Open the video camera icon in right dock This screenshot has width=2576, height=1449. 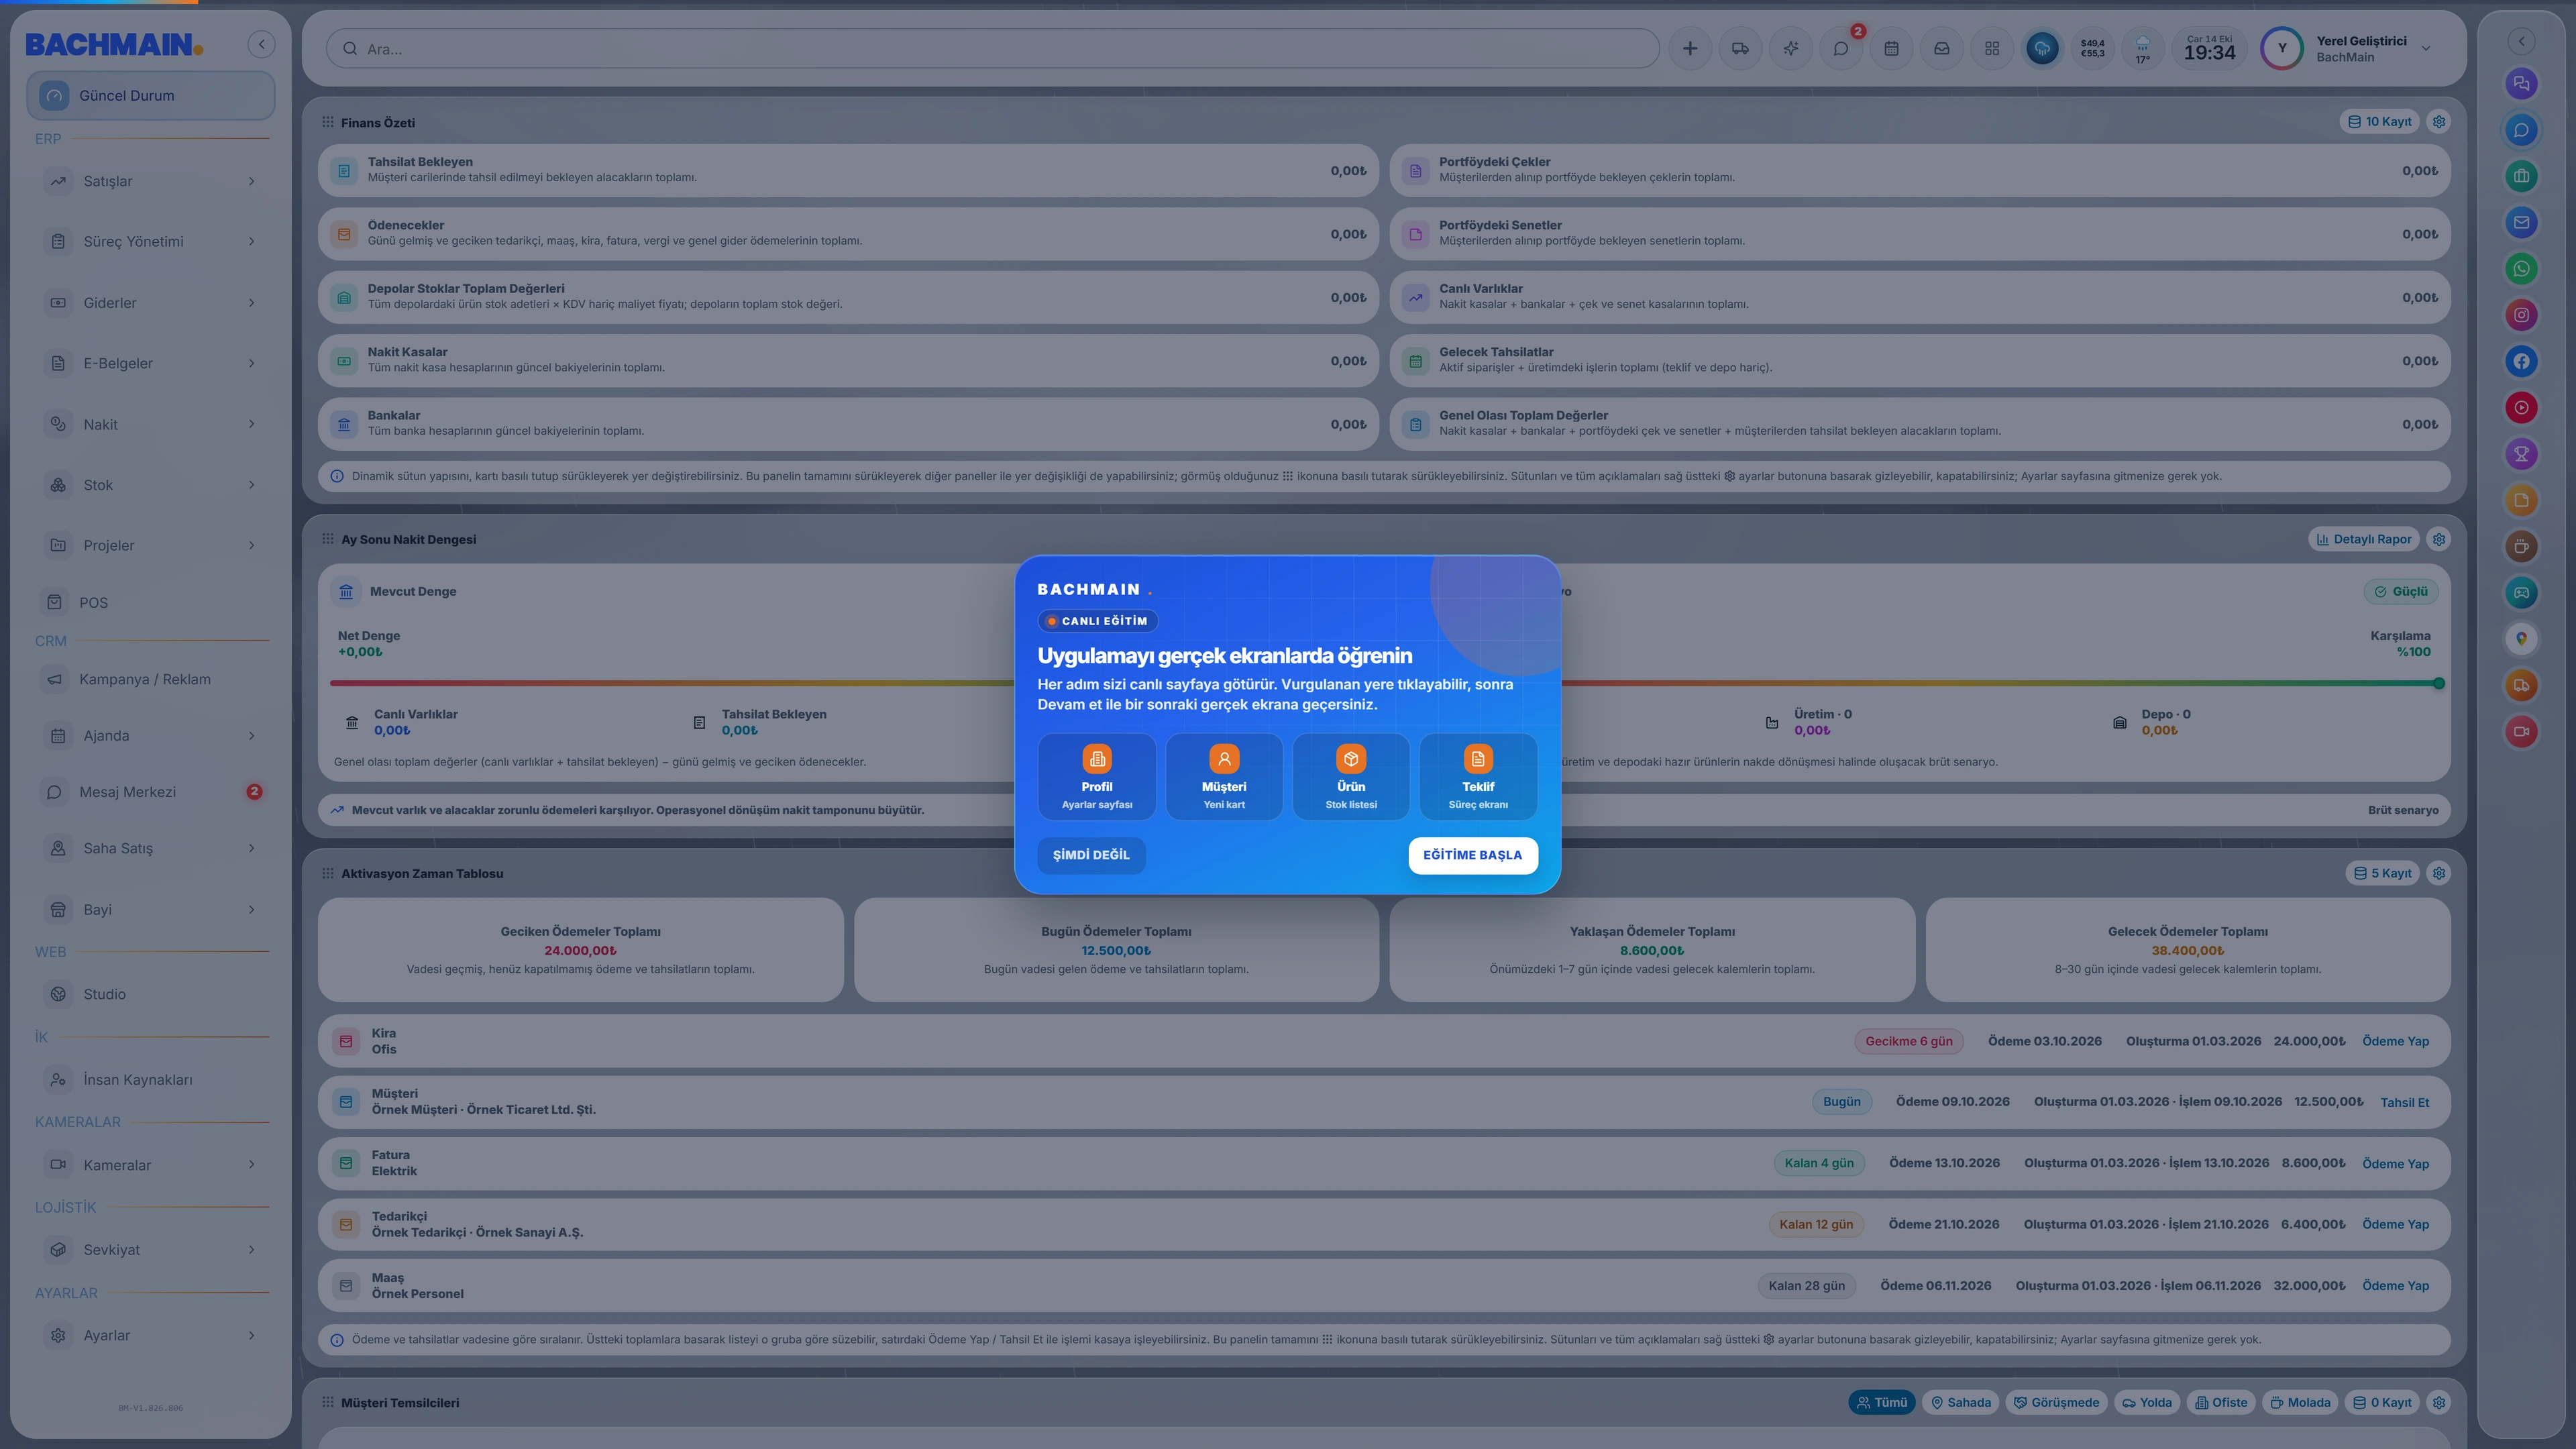pyautogui.click(x=2521, y=731)
